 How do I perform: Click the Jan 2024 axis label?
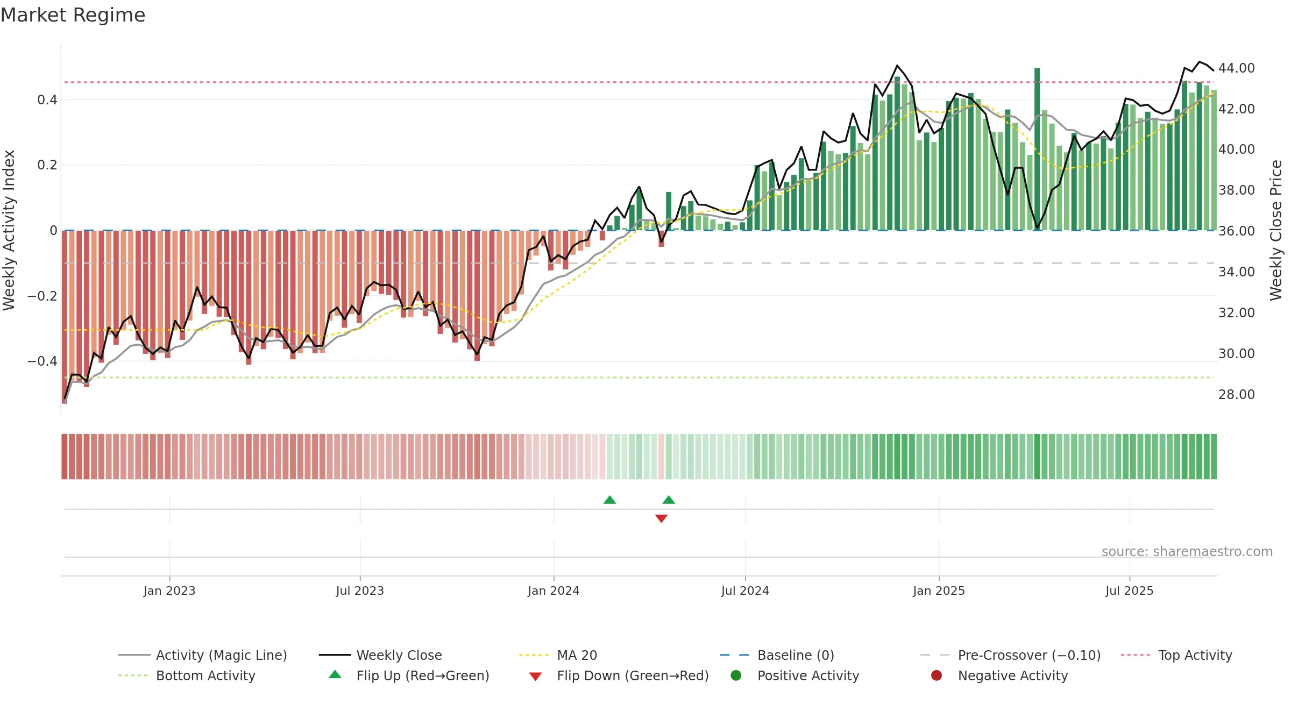coord(554,591)
